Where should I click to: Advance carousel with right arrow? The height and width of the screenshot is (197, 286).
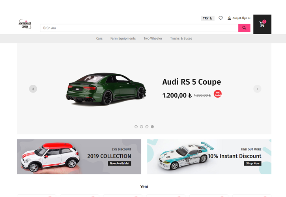click(x=257, y=89)
